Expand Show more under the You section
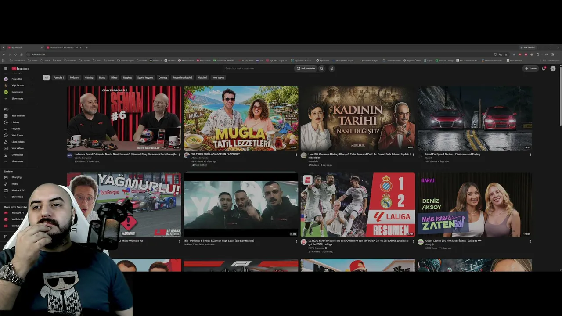 point(18,162)
